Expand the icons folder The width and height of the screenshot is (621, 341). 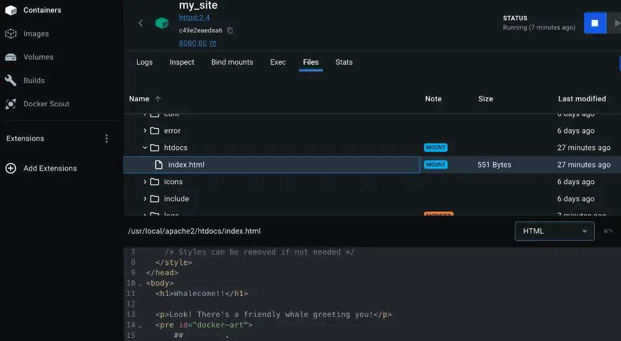145,182
